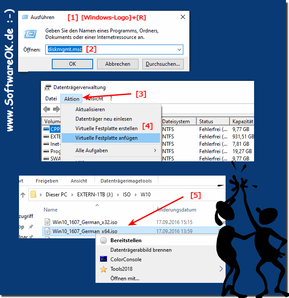Click the diskmgmt.msc input field

pyautogui.click(x=114, y=49)
